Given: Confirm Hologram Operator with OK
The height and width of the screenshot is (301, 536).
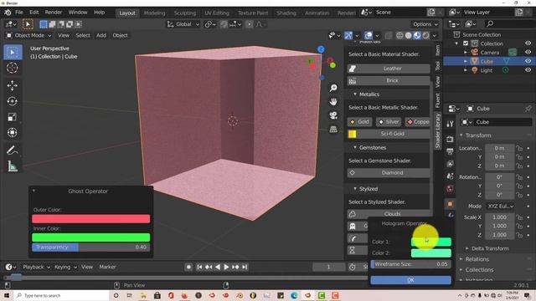Looking at the screenshot, I should pyautogui.click(x=410, y=280).
